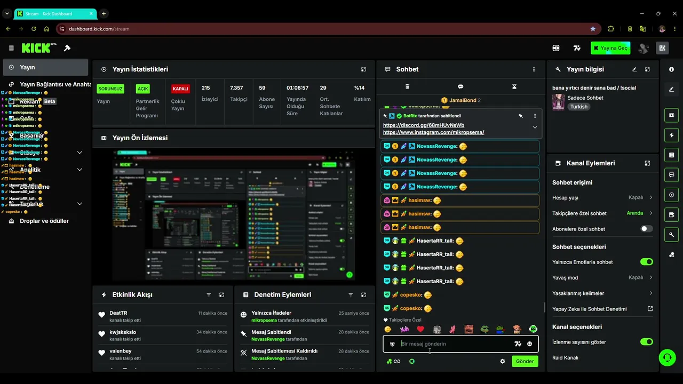The height and width of the screenshot is (384, 683).
Task: Click the info icon in the right rail
Action: click(x=671, y=69)
